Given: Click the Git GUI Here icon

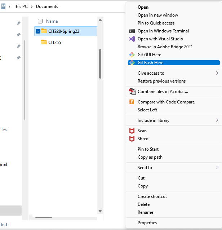Looking at the screenshot, I should [132, 55].
